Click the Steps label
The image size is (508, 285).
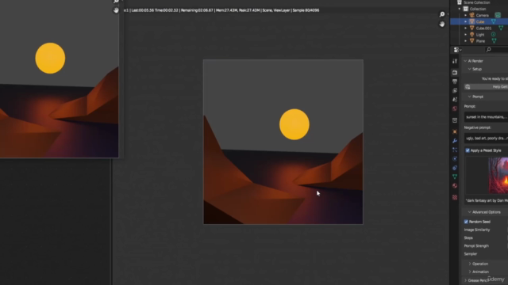click(x=468, y=237)
